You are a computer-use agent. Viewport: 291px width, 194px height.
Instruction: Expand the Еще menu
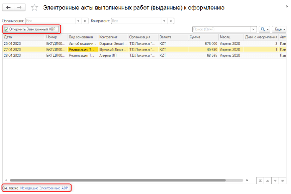point(279,29)
